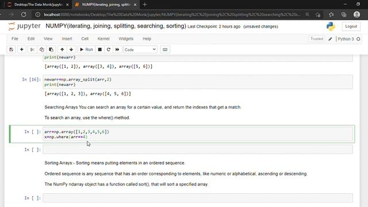Open the Help menu
The width and height of the screenshot is (368, 207).
tap(147, 39)
